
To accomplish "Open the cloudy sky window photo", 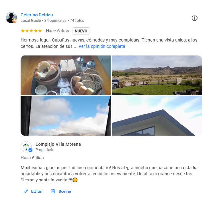I will click(66, 116).
